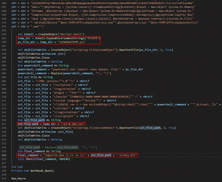Click line number 217 in the gutter
Viewport: 222px width, 182px height.
[4, 124]
